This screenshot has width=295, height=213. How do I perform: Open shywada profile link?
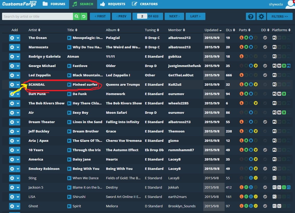click(x=276, y=4)
